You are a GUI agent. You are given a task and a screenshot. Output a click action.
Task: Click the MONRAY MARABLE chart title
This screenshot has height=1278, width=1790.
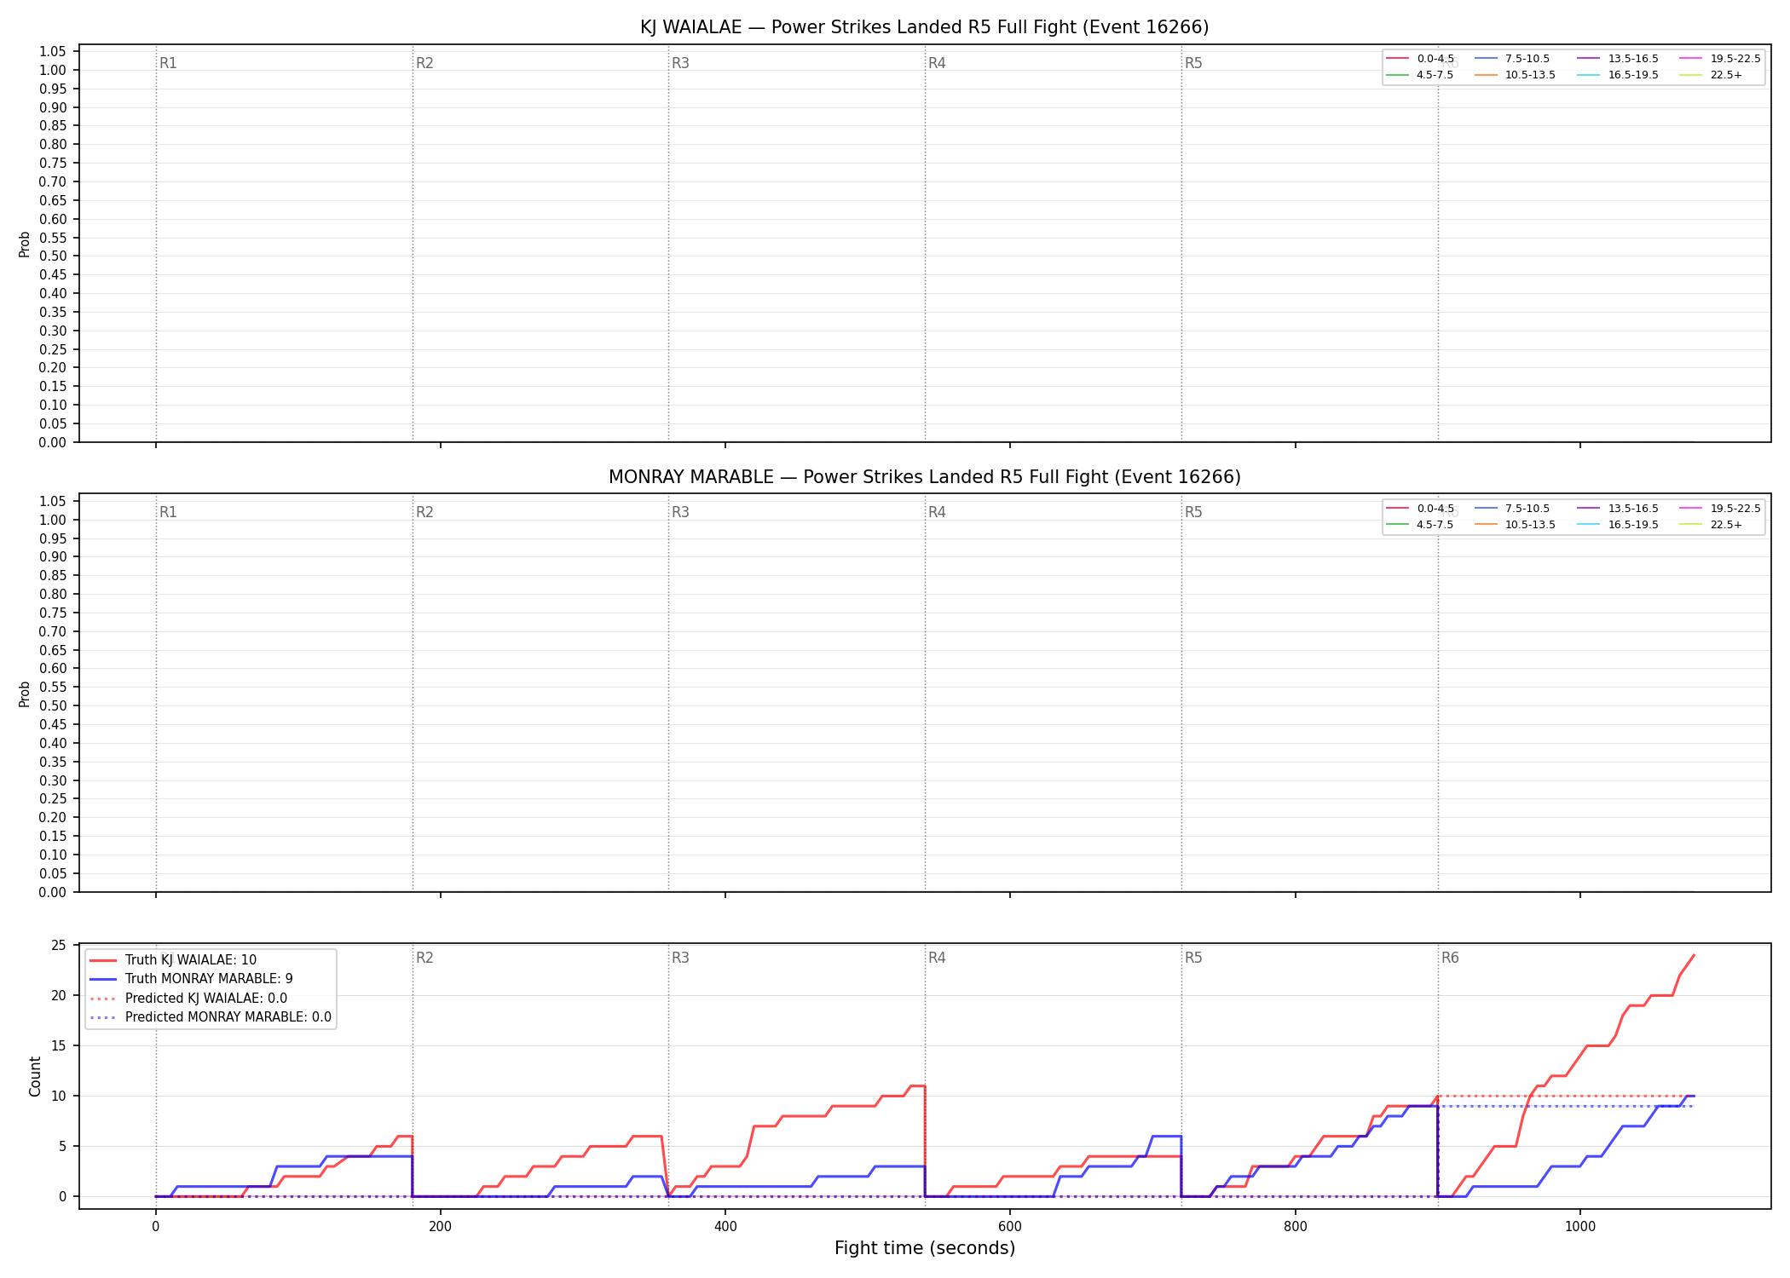point(924,477)
